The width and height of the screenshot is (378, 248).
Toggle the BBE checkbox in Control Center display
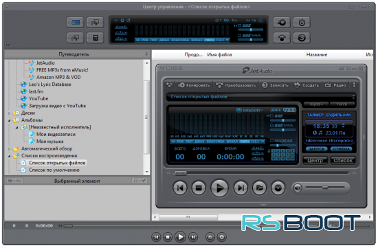240,25
